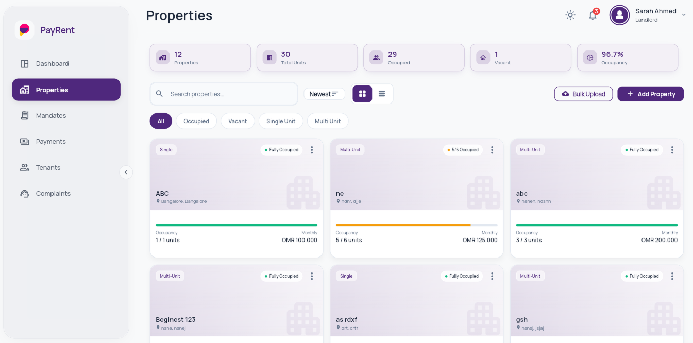Open Complaints in the sidebar
The height and width of the screenshot is (343, 693).
pos(66,193)
